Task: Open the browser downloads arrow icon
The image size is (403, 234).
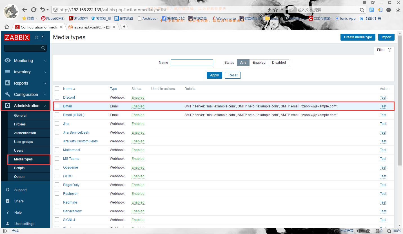Action: point(398,10)
